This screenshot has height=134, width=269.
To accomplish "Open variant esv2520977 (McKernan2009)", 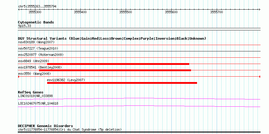I will [x=41, y=55].
